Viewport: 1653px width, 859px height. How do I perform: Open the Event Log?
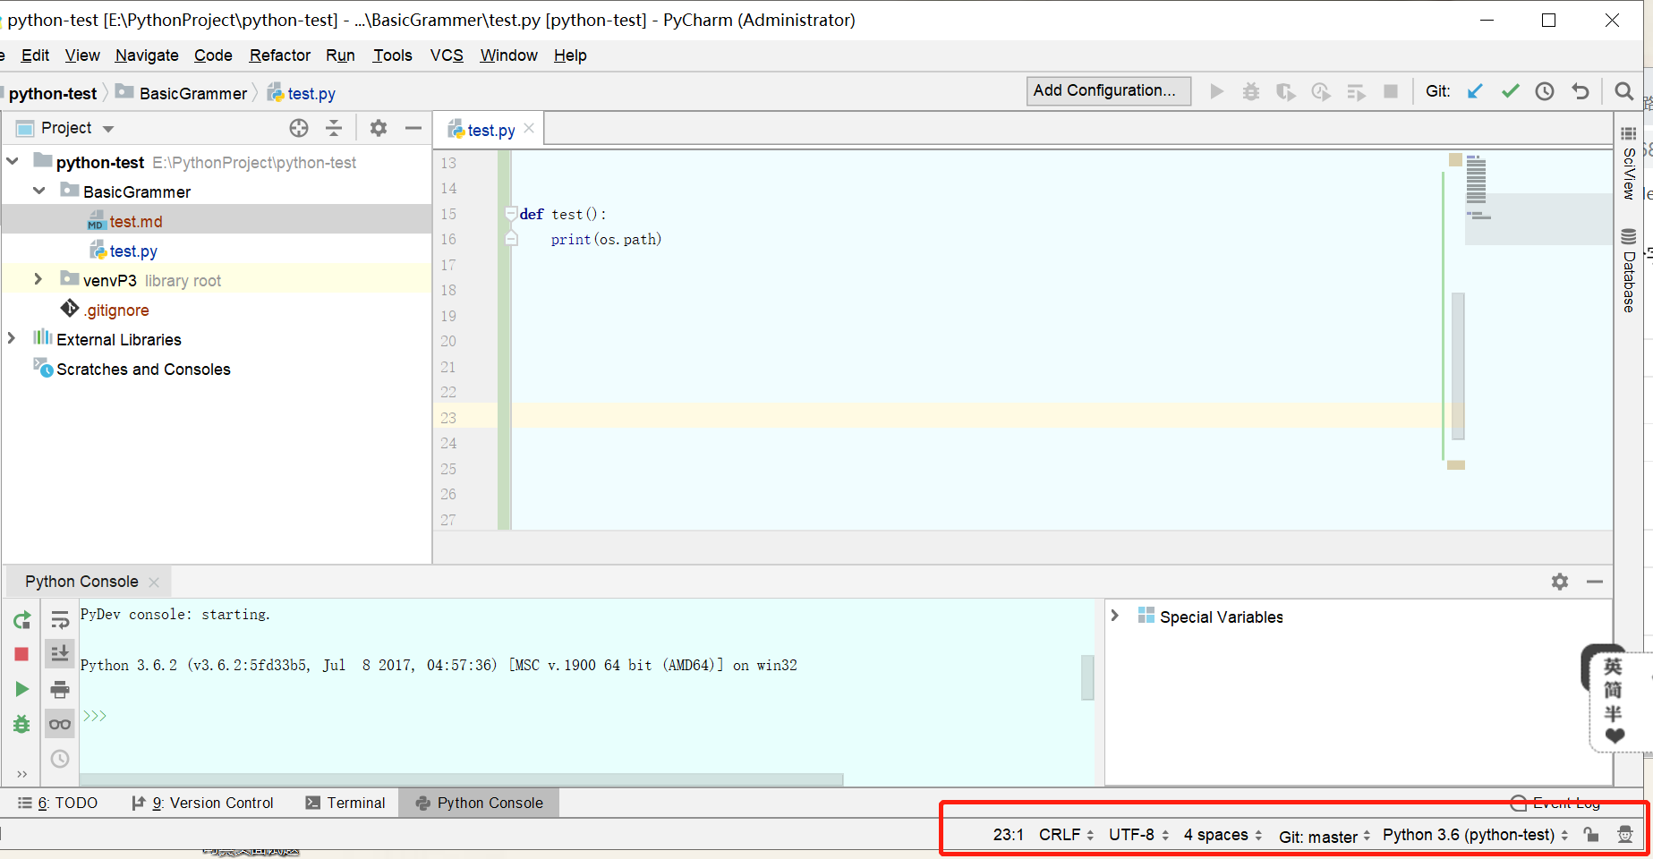tap(1555, 803)
